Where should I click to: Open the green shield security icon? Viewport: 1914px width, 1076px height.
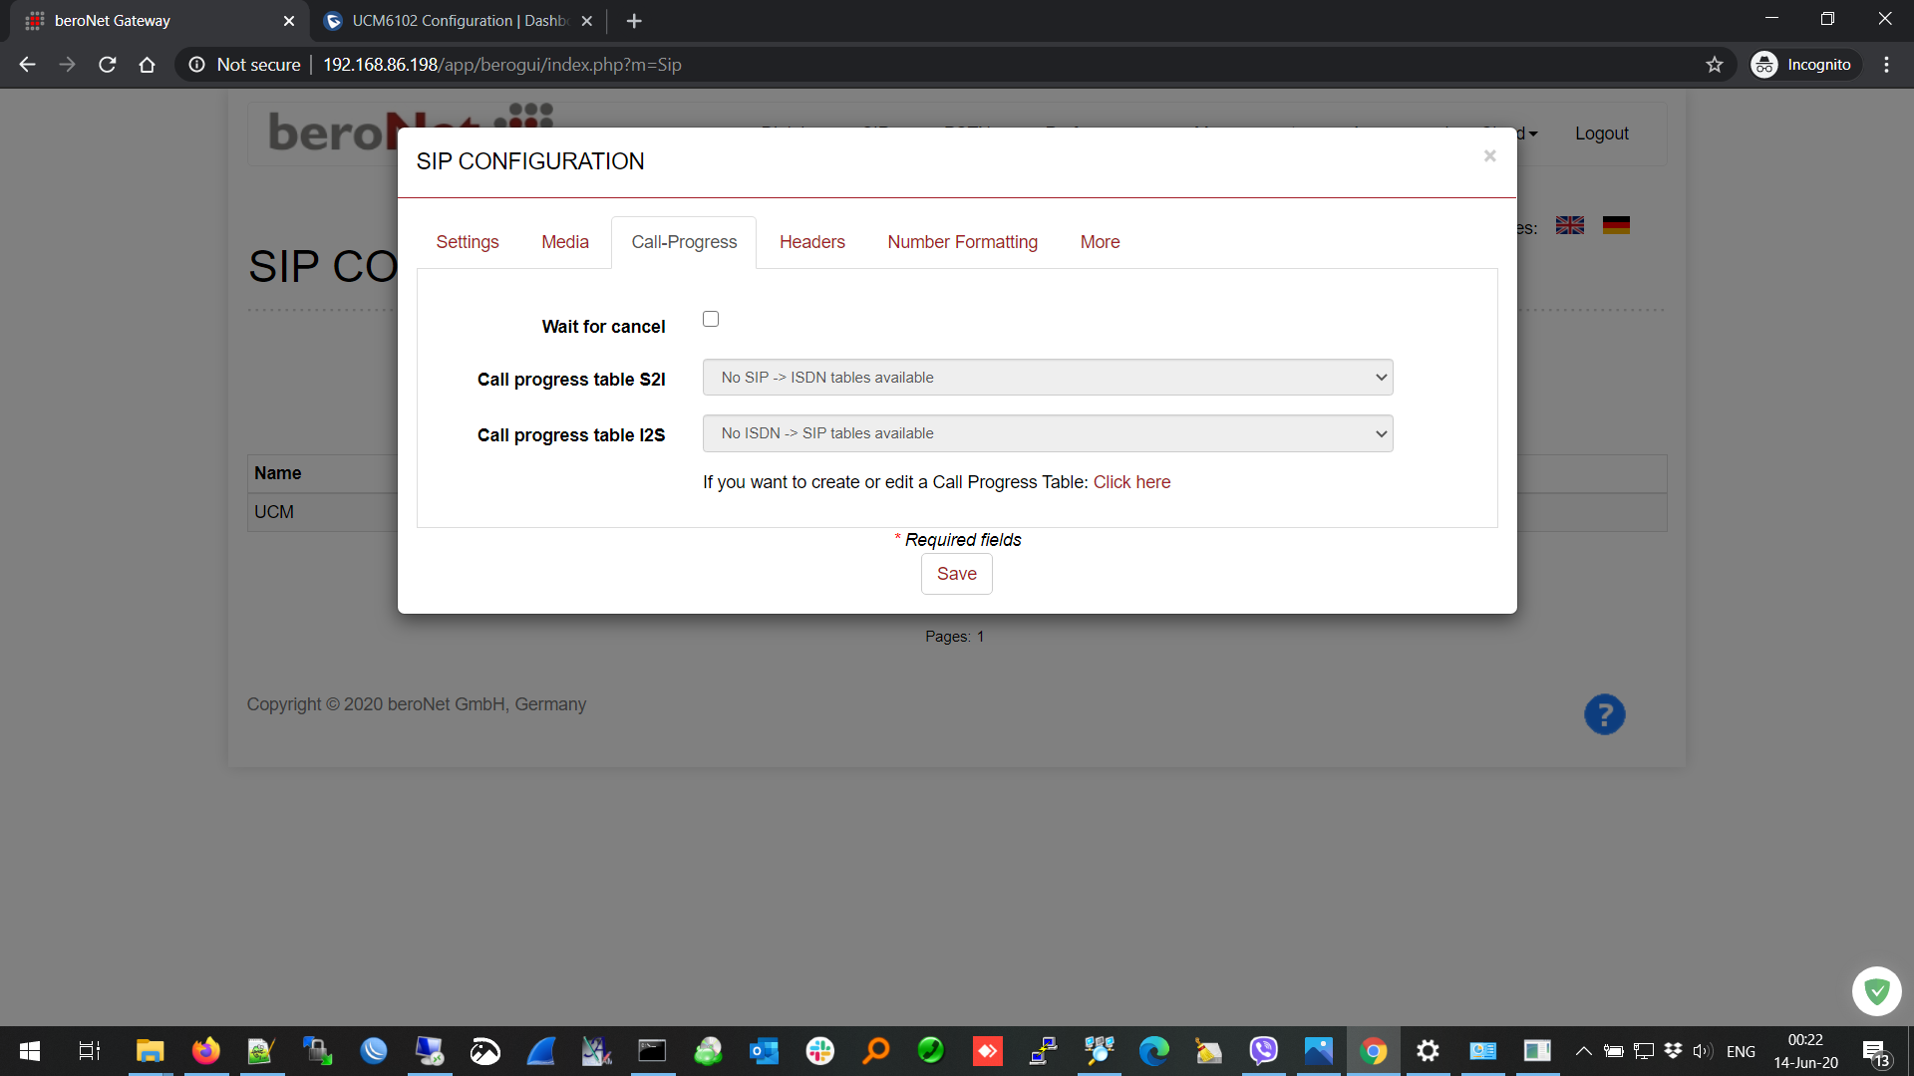1876,990
